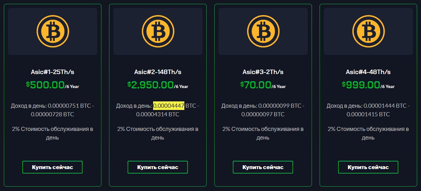Click the maintenance cost text on Asic#3 card
The image size is (421, 191).
[263, 133]
